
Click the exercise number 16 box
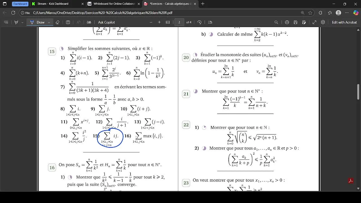(x=52, y=168)
